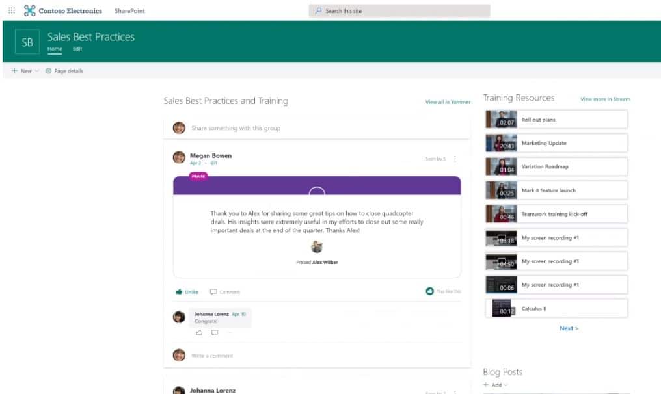
Task: Click the Contoso Electronics logo icon
Action: (x=29, y=10)
